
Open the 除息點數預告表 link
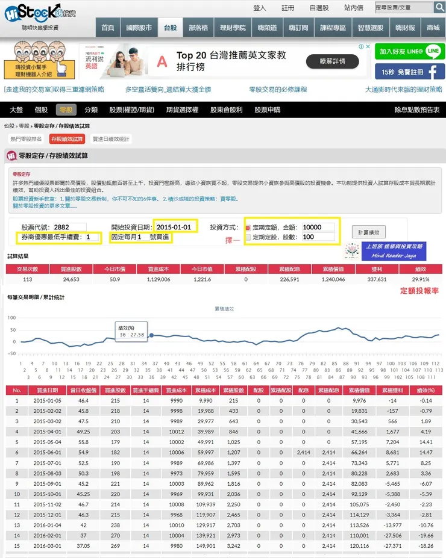(x=417, y=110)
